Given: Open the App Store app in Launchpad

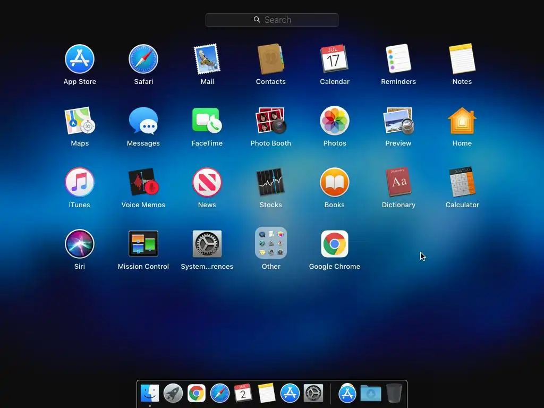Looking at the screenshot, I should click(80, 59).
